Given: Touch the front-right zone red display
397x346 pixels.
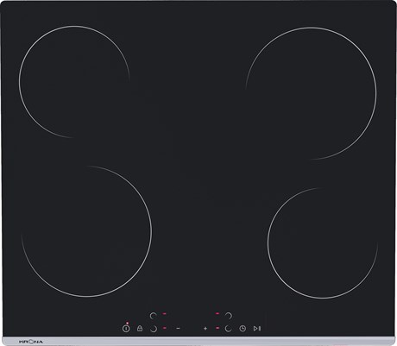Looking at the screenshot, I should click(217, 328).
